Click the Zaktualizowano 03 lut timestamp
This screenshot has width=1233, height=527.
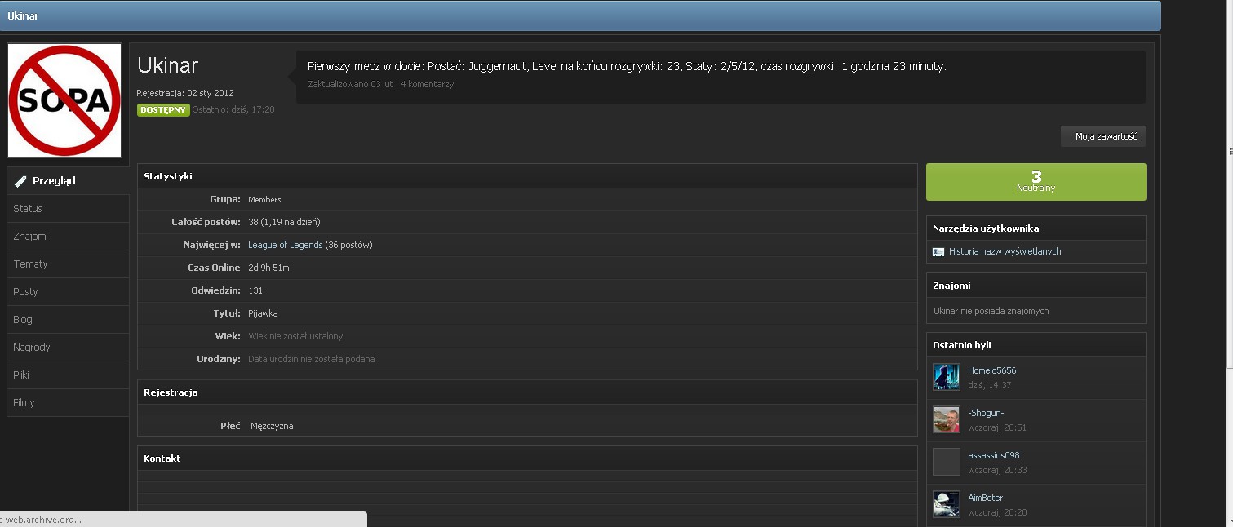351,84
